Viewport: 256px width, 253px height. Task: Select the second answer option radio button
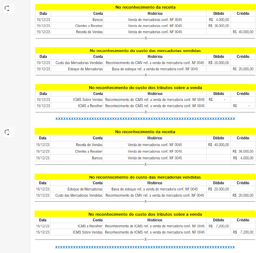(7, 132)
